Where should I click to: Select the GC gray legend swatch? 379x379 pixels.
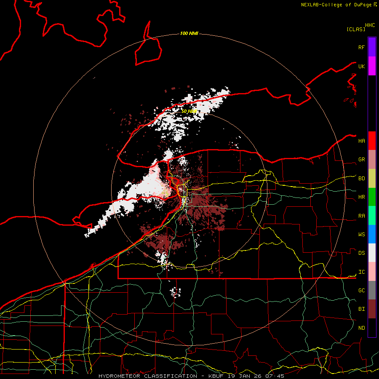(x=372, y=290)
